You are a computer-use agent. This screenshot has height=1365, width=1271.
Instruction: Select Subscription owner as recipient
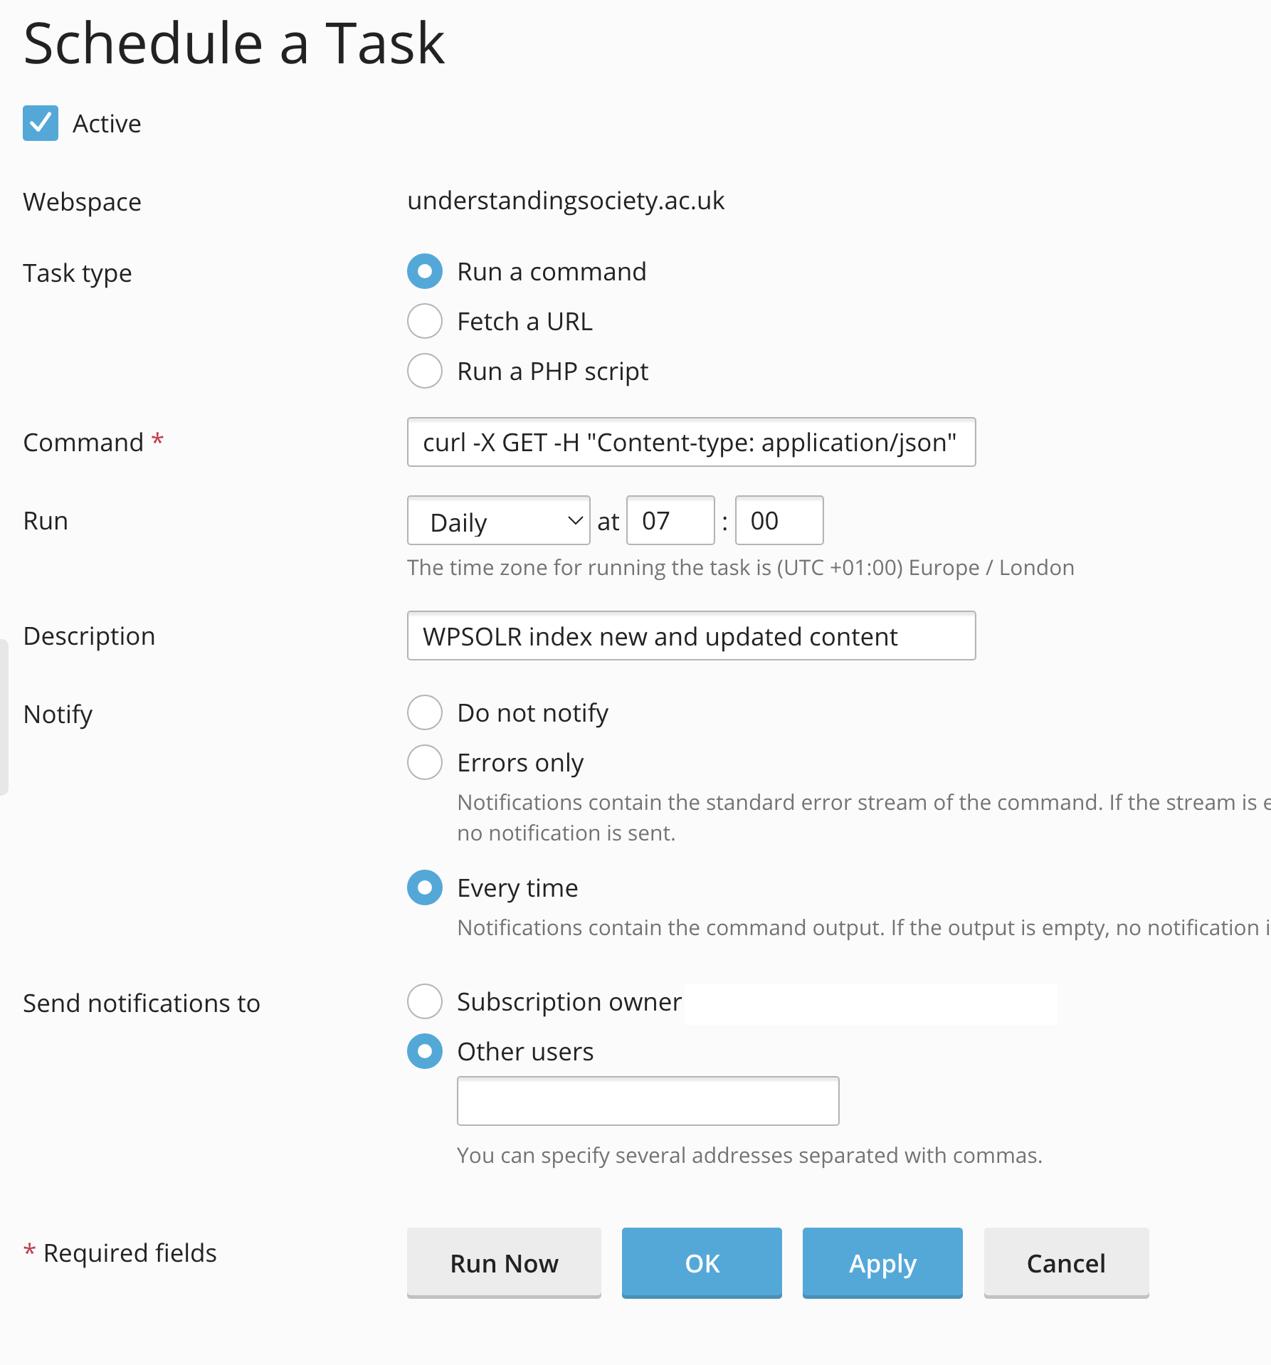[425, 1001]
